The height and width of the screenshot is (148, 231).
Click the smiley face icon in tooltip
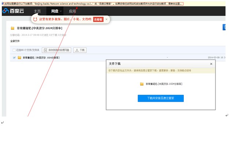35,19
